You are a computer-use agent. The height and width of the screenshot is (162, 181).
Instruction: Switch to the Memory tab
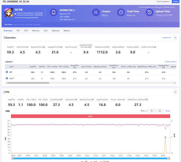36,31
